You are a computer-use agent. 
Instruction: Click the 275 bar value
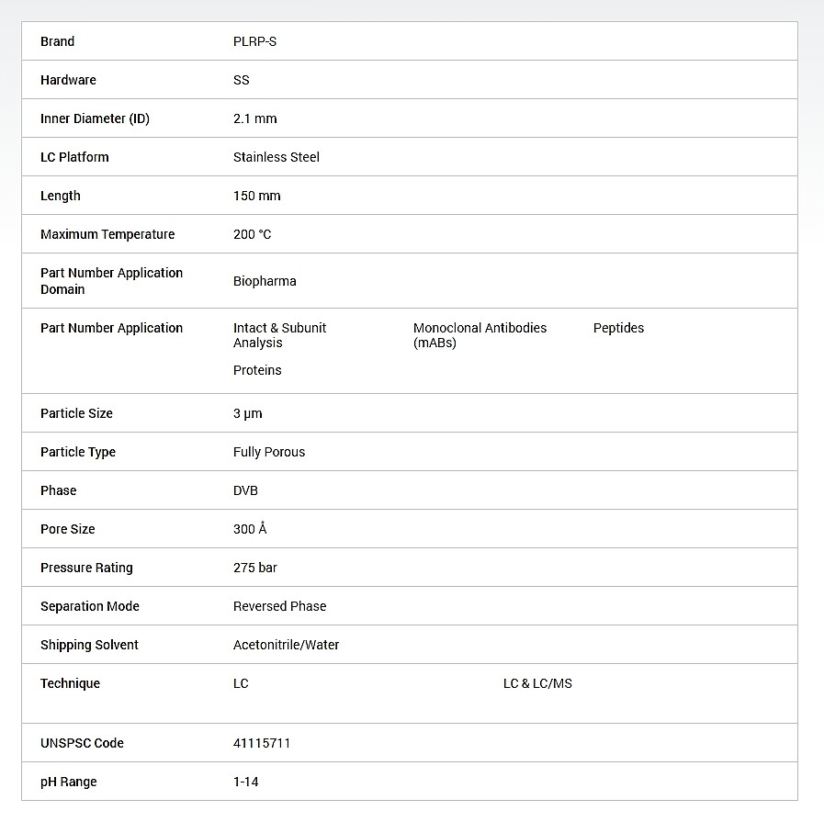click(254, 568)
